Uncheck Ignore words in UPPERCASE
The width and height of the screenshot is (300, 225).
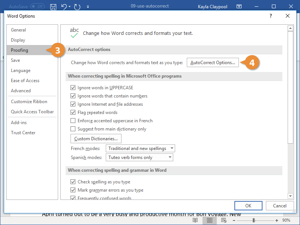[73, 87]
